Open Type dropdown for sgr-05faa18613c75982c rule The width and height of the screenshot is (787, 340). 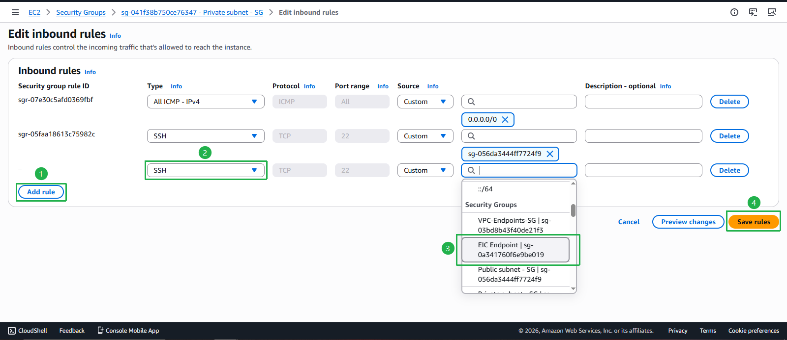click(x=206, y=136)
